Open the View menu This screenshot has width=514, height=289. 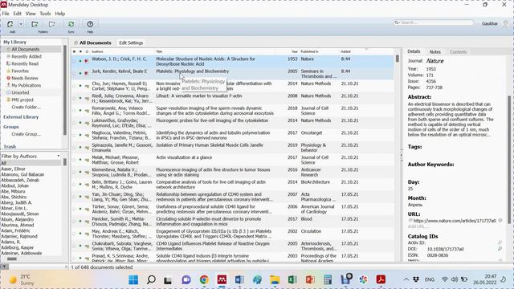click(x=31, y=14)
